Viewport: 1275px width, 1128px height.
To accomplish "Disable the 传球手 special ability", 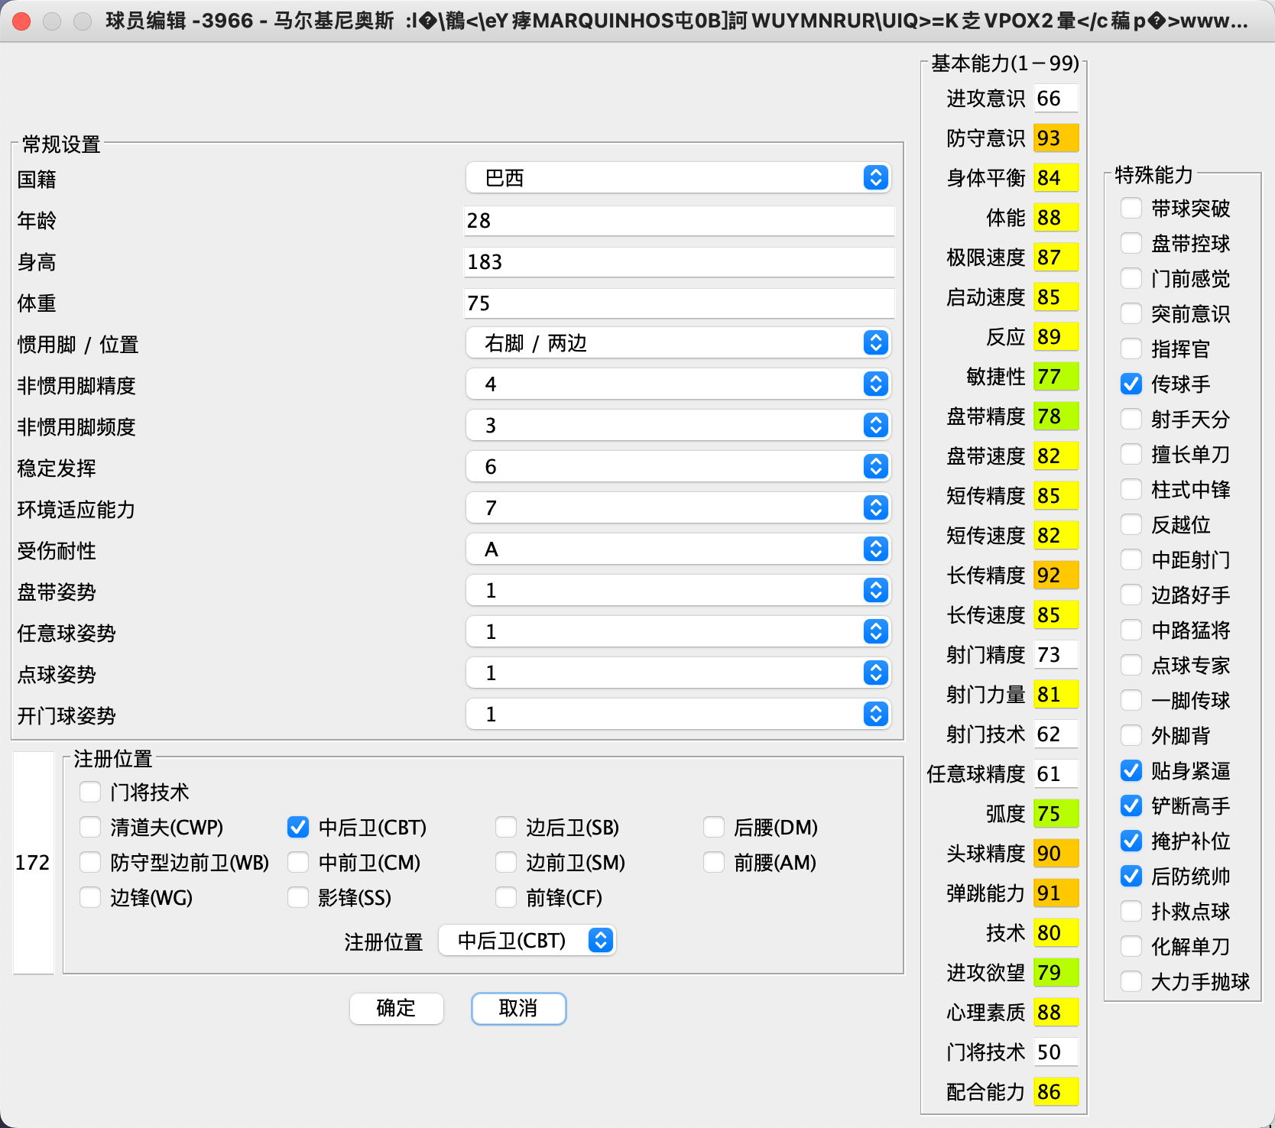I will tap(1131, 384).
